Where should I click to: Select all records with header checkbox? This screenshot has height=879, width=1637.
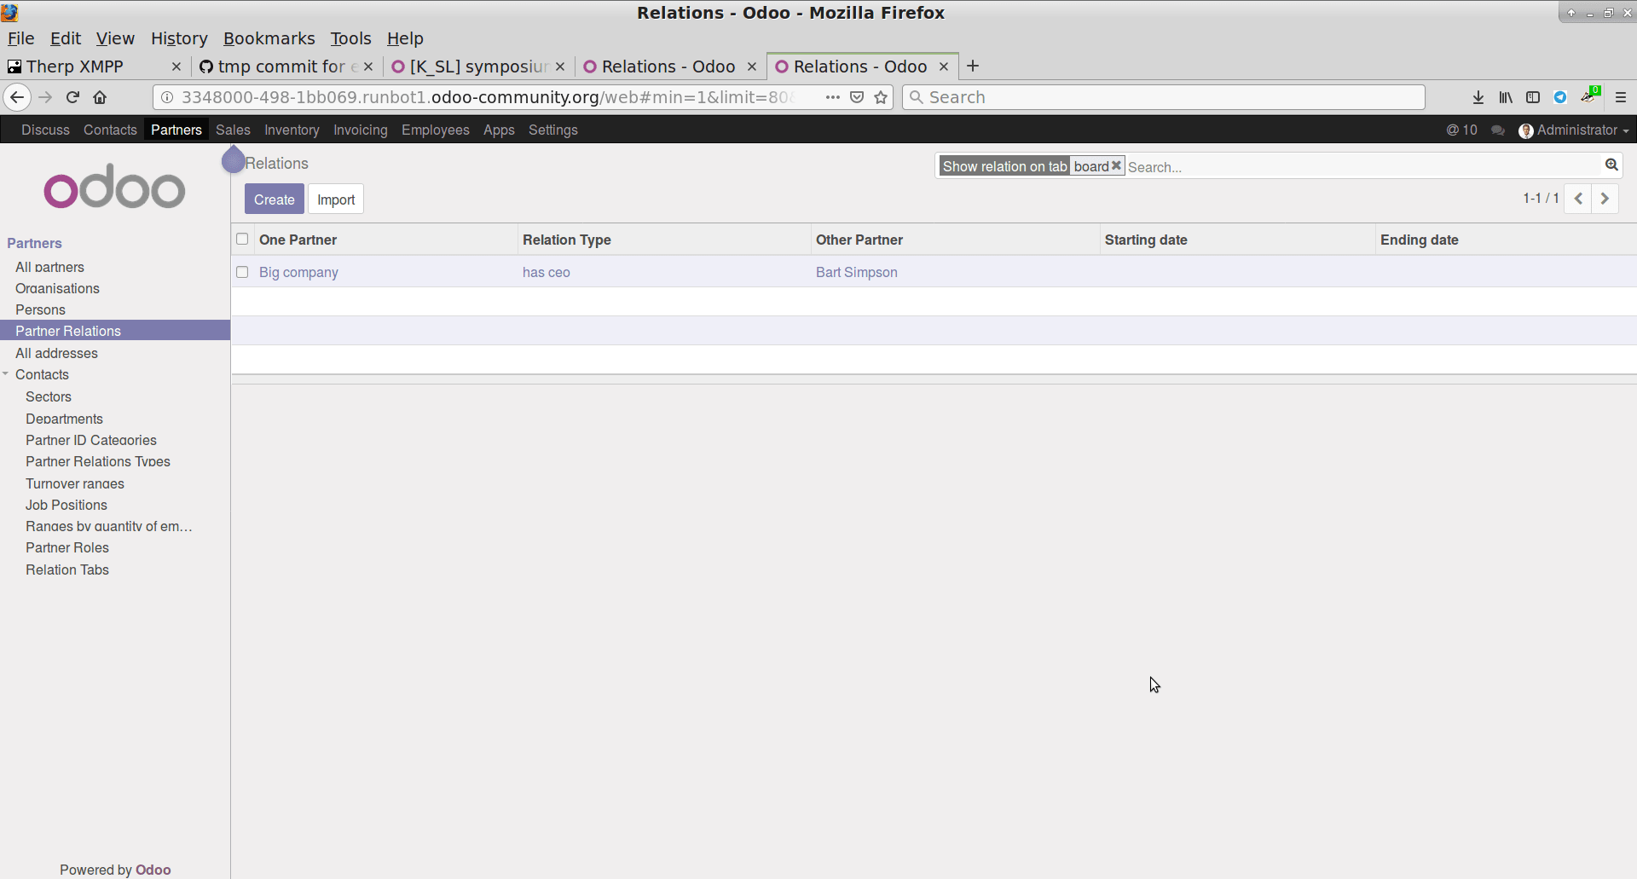click(x=242, y=239)
